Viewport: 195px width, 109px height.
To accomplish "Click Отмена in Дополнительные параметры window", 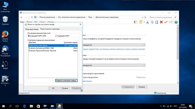I will pyautogui.click(x=142, y=87).
